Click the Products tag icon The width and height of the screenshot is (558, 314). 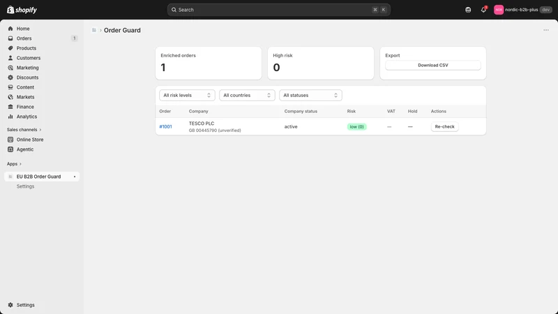pos(10,48)
